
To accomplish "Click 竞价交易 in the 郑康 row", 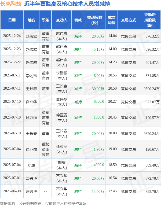I will (129, 165).
